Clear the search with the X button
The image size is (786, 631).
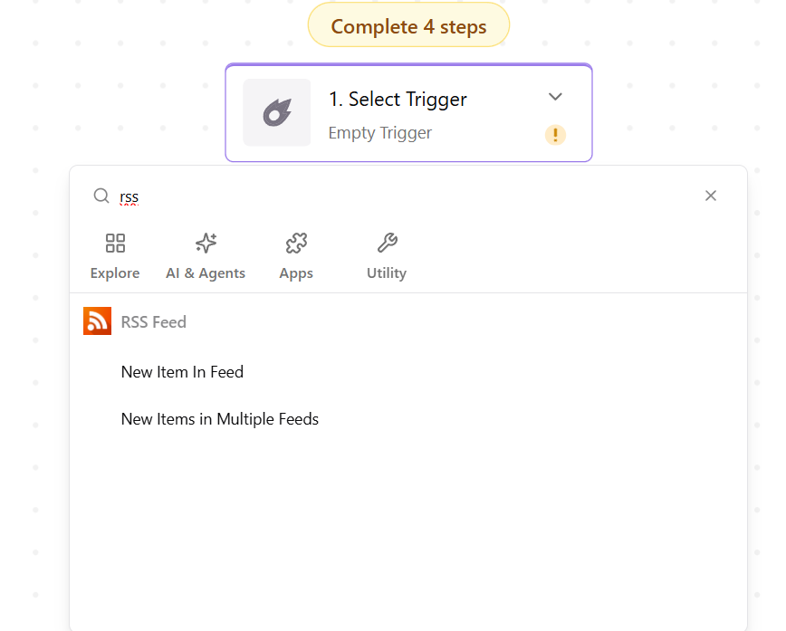coord(711,196)
